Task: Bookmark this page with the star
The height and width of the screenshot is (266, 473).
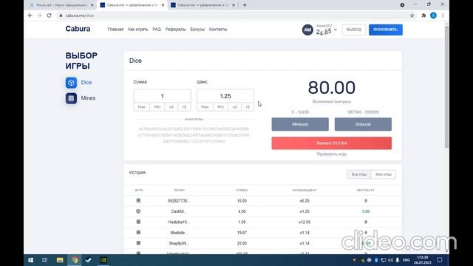Action: coord(412,16)
